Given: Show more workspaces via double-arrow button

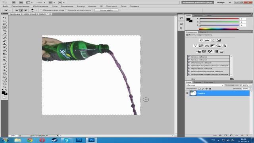Looking at the screenshot, I should (x=230, y=2).
